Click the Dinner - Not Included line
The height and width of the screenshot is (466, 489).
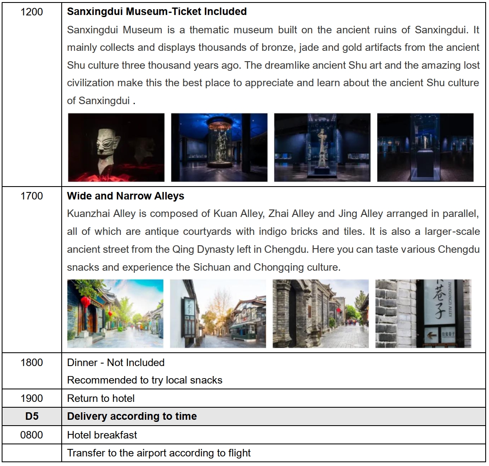click(x=116, y=363)
